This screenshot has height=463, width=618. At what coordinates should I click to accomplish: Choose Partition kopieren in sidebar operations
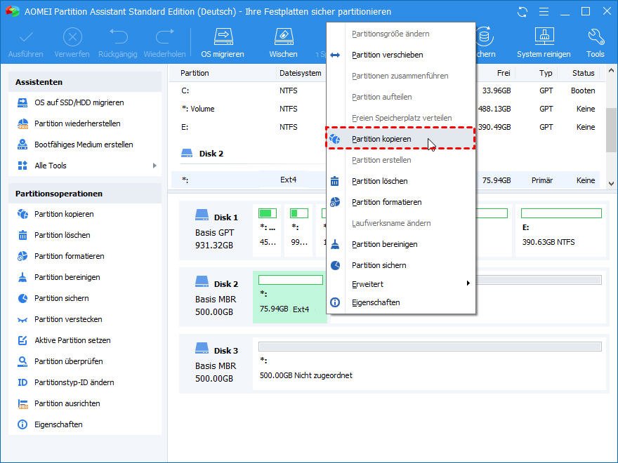tap(64, 214)
